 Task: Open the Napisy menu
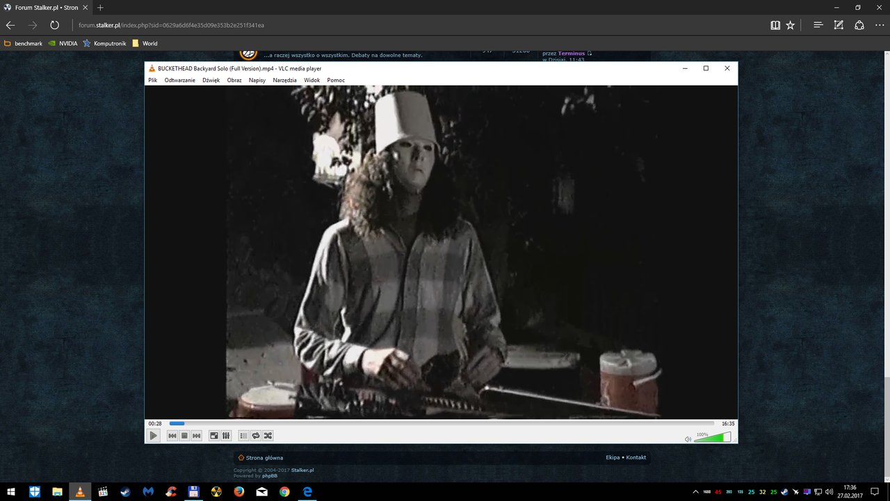coord(257,80)
